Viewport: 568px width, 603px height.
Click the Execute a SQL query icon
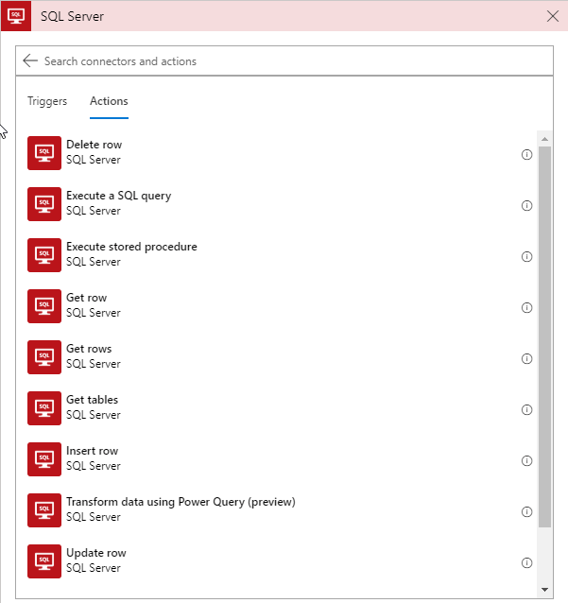44,204
